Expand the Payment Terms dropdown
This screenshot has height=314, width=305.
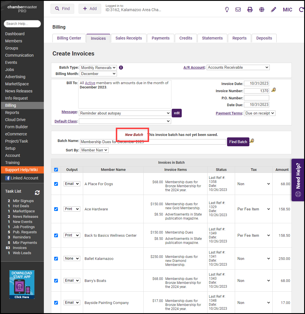tap(259, 113)
